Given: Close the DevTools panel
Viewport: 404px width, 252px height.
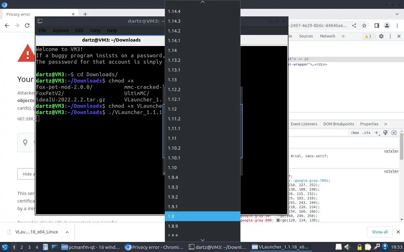Looking at the screenshot, I should (x=399, y=36).
